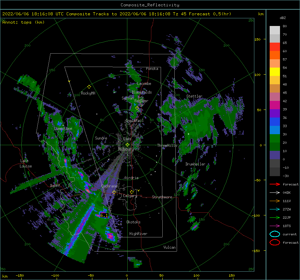Click the Strathmore city label
The height and width of the screenshot is (280, 300).
[x=162, y=197]
